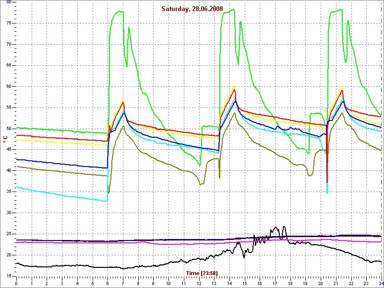Viewport: 384px width, 288px height.
Task: Select the 15 value on temperature axis
Action: tap(8, 276)
